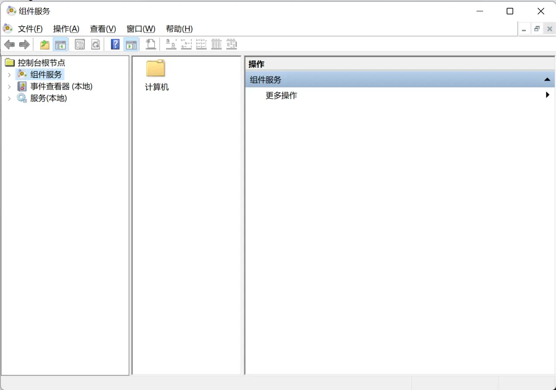Click the Back arrow toolbar button
The image size is (556, 390).
coord(9,44)
